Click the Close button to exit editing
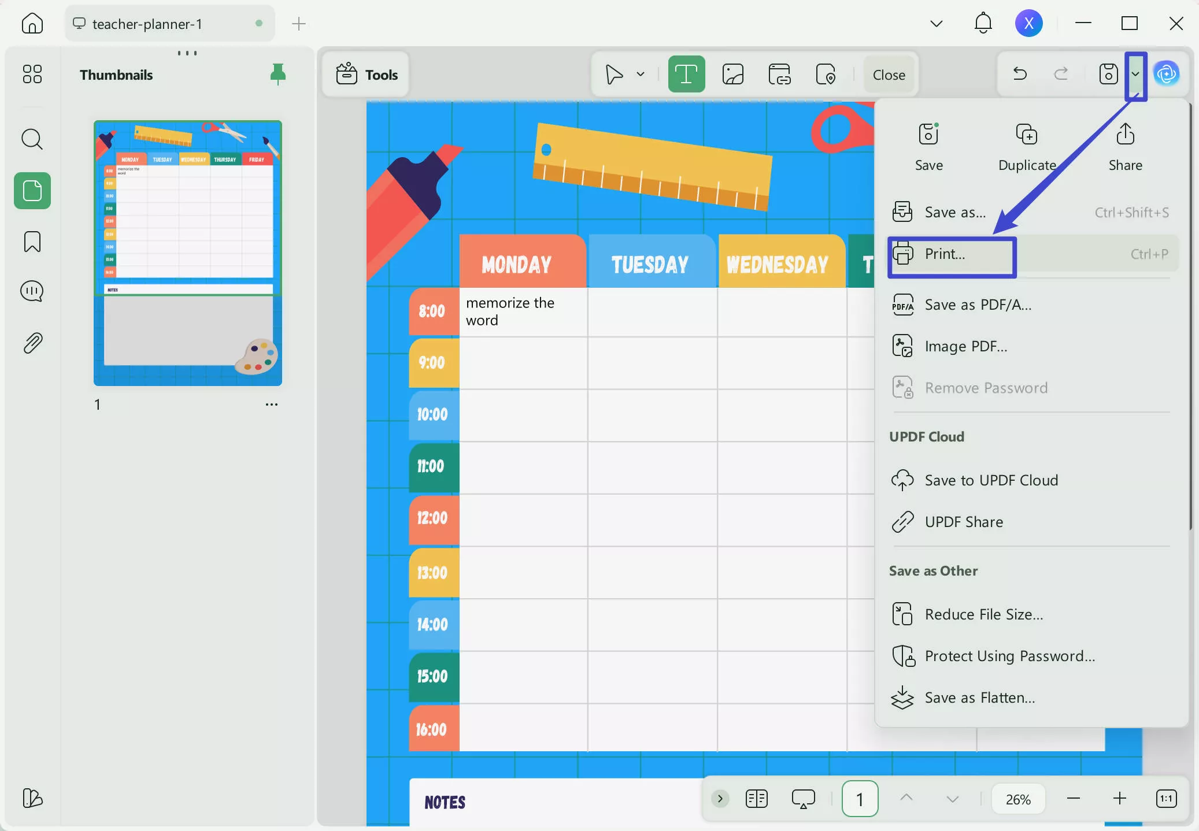1199x831 pixels. click(888, 74)
